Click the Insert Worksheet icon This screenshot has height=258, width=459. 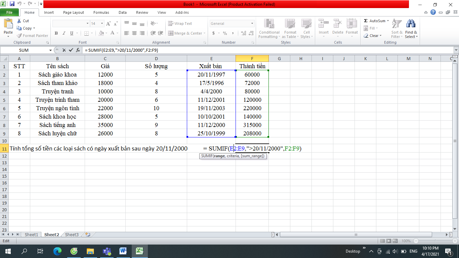coord(88,234)
